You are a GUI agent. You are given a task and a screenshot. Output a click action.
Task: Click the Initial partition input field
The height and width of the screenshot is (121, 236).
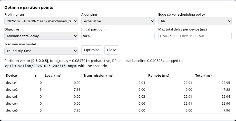(x=118, y=36)
